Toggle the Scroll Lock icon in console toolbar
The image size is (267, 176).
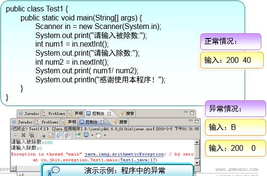coord(50,135)
